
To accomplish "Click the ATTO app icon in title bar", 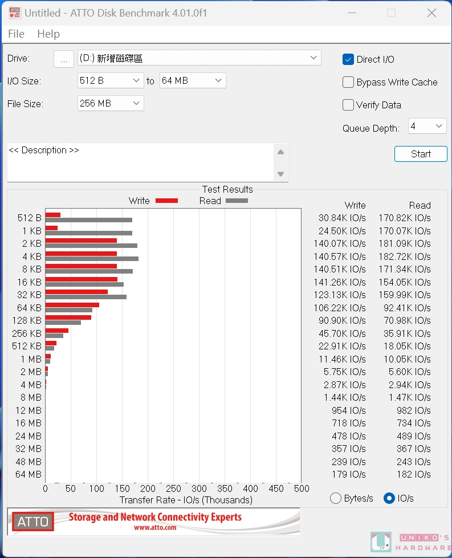I will tap(15, 13).
